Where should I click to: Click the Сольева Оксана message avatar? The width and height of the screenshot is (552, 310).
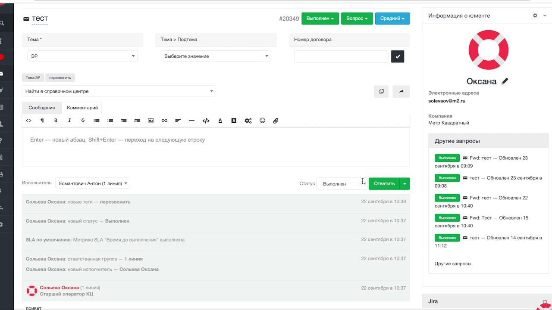tap(32, 291)
